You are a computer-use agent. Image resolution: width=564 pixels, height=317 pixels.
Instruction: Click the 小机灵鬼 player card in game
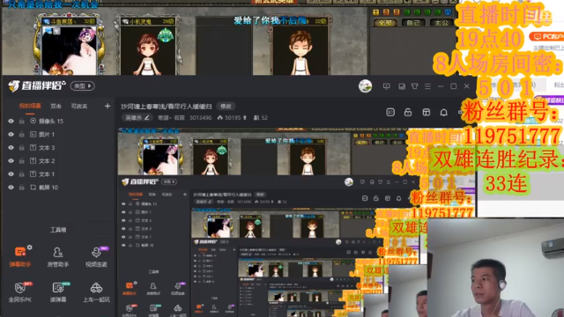coord(147,46)
